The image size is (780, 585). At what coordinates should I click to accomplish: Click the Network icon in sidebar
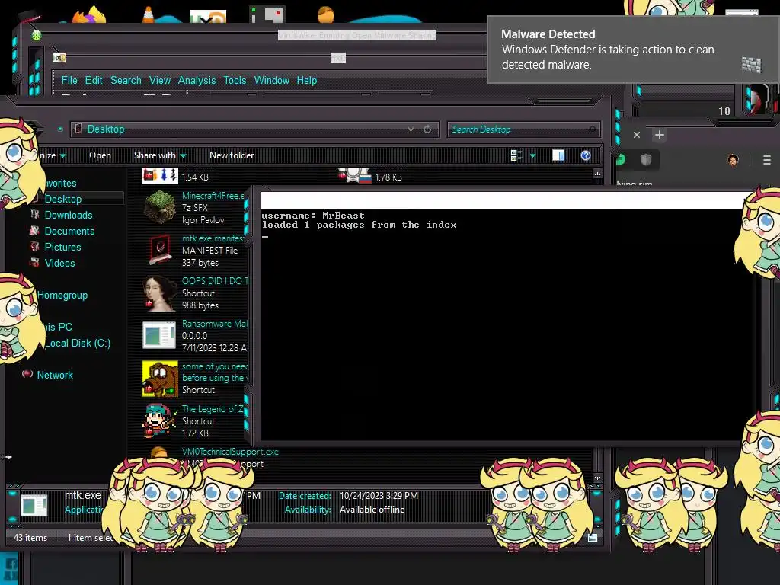[x=28, y=373]
